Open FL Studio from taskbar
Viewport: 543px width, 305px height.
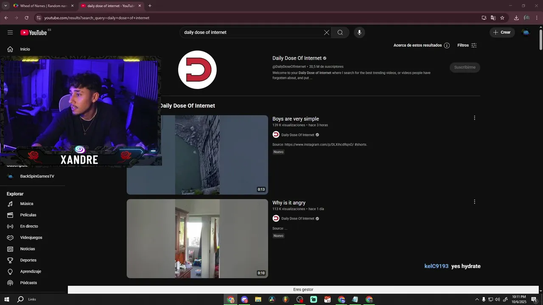click(x=286, y=299)
